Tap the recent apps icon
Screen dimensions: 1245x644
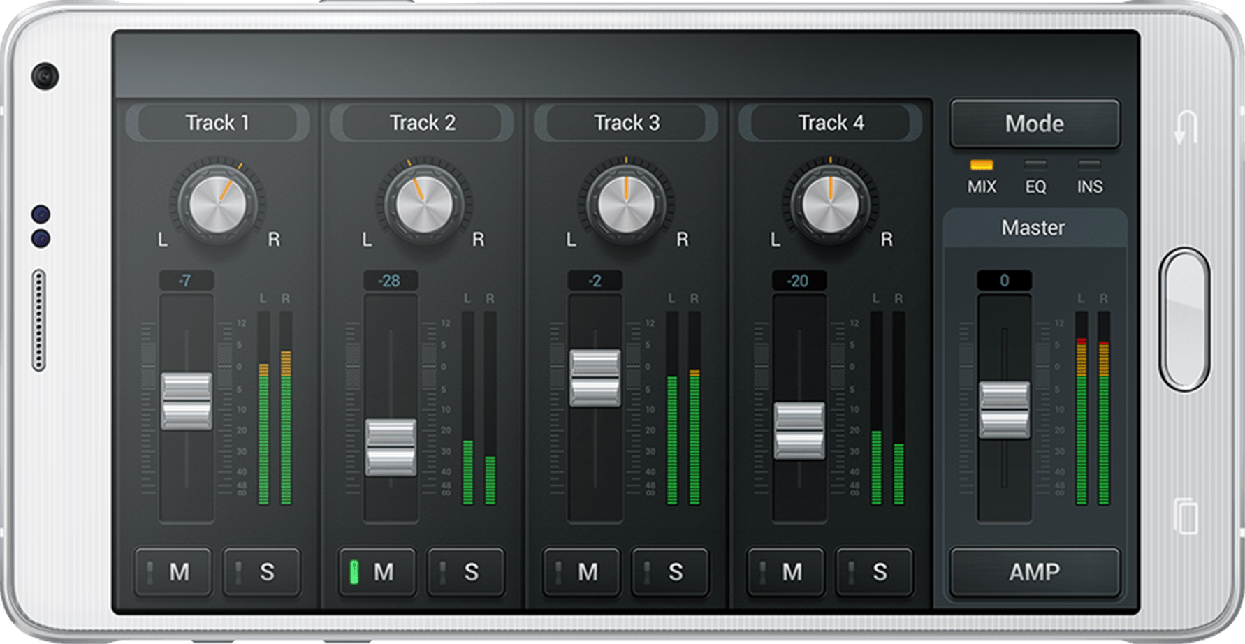tap(1185, 516)
